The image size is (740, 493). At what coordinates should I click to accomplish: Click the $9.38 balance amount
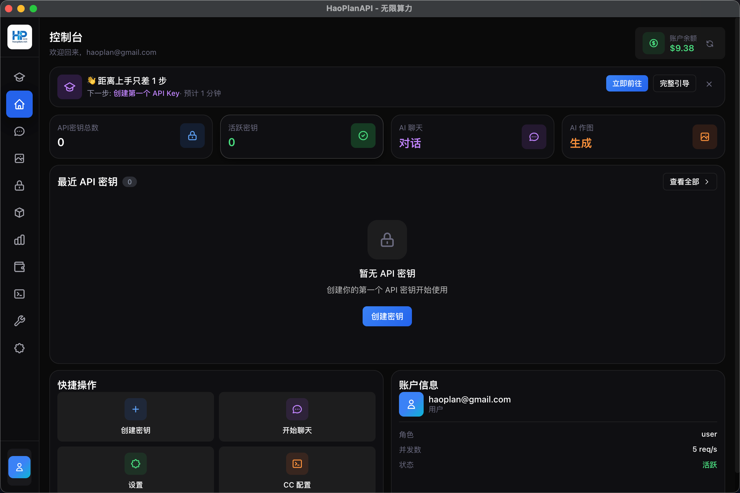pyautogui.click(x=682, y=48)
